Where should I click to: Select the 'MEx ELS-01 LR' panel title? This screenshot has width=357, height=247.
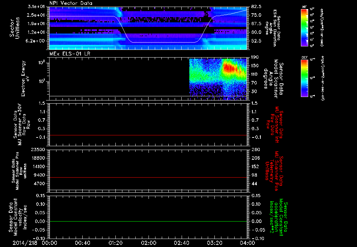tap(70, 54)
